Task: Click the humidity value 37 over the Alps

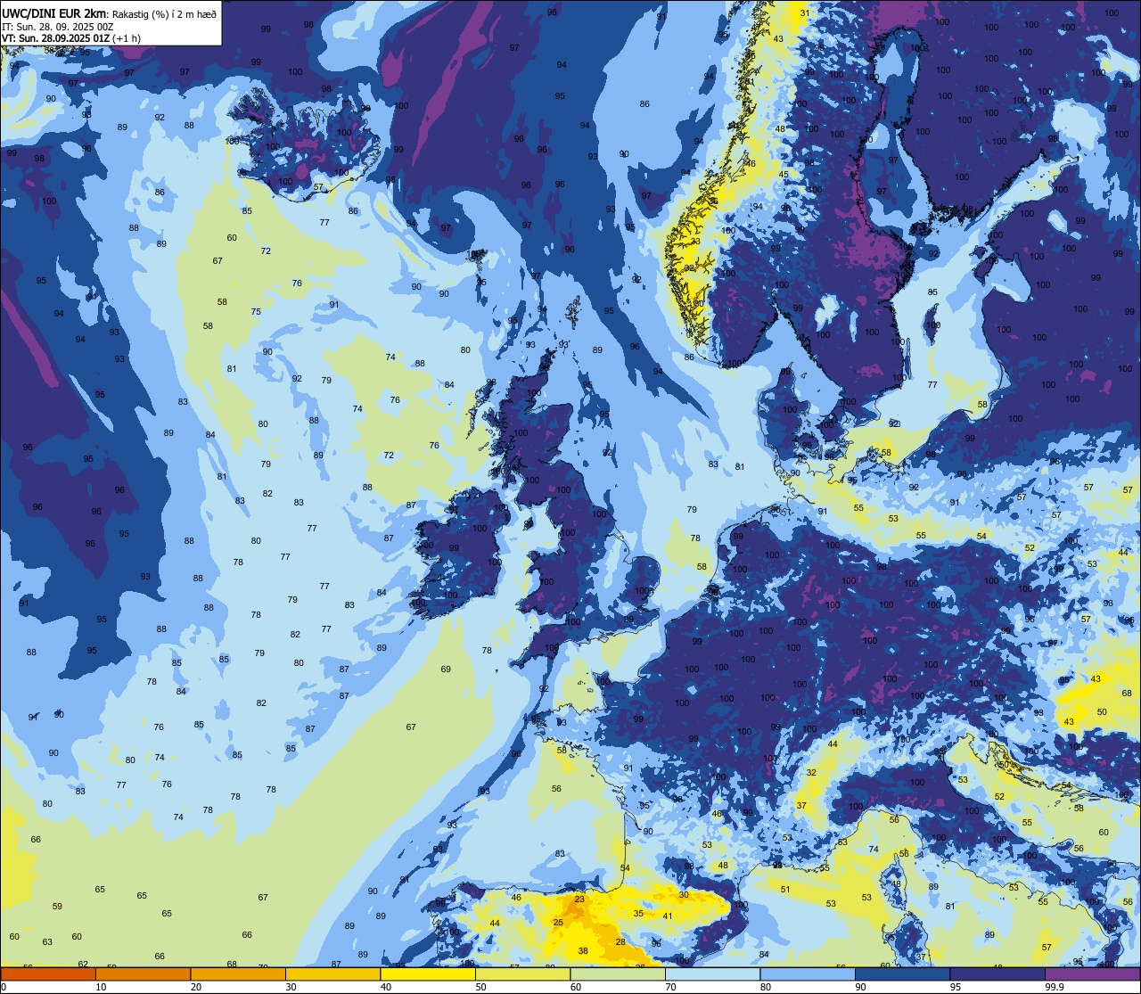Action: coord(801,806)
